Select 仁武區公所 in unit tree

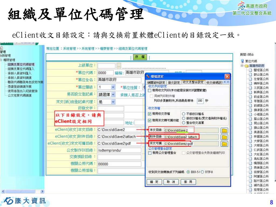[261, 150]
